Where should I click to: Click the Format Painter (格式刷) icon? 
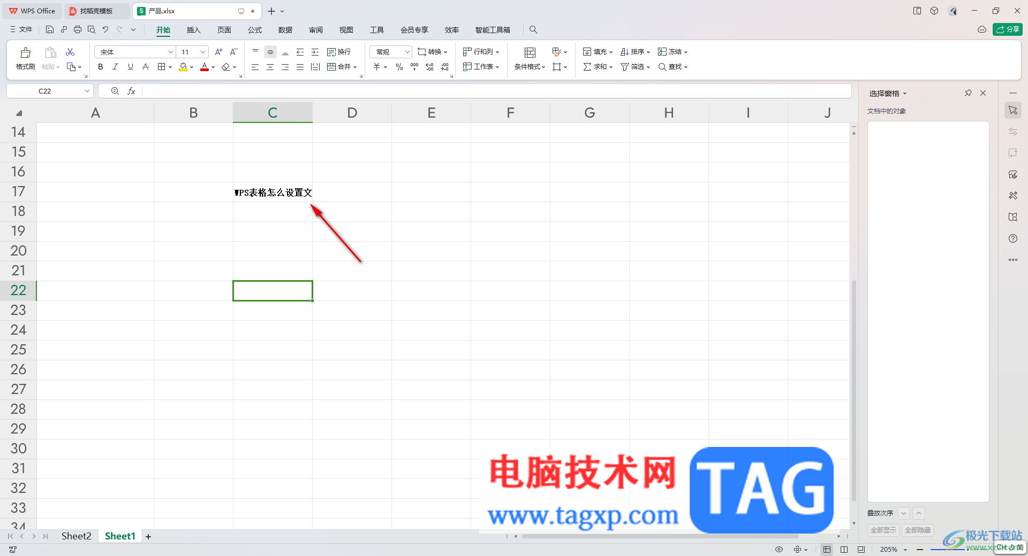(25, 52)
